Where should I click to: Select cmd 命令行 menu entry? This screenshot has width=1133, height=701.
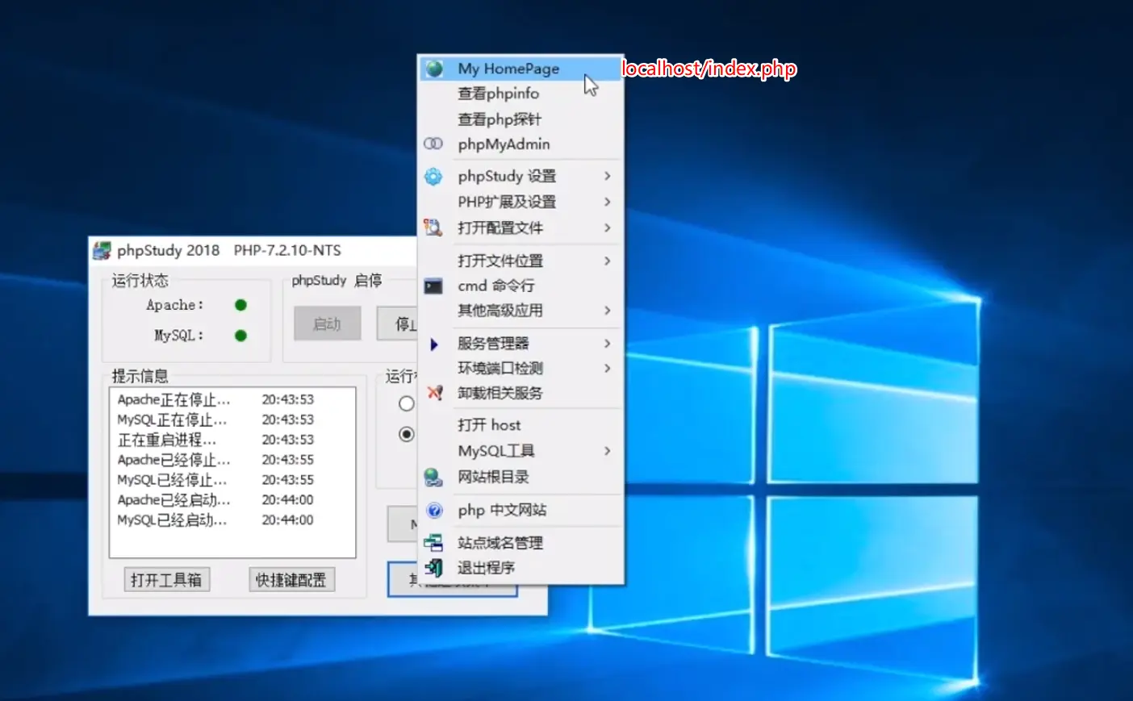click(x=521, y=286)
